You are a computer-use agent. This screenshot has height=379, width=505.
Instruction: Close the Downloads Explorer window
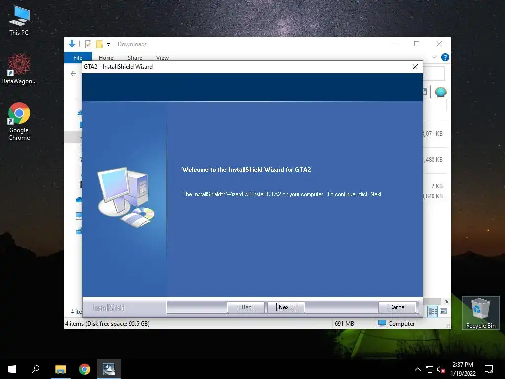[x=439, y=44]
